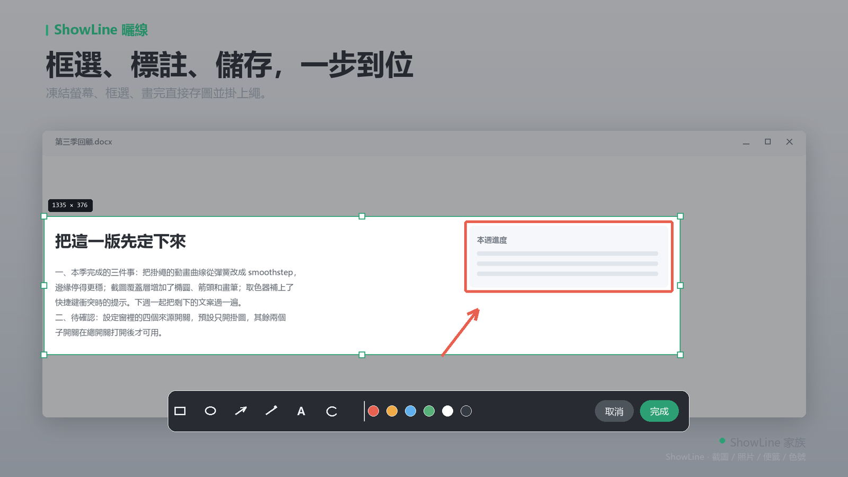Screen dimensions: 848x477
Task: Select the dark gray color swatch
Action: point(466,411)
